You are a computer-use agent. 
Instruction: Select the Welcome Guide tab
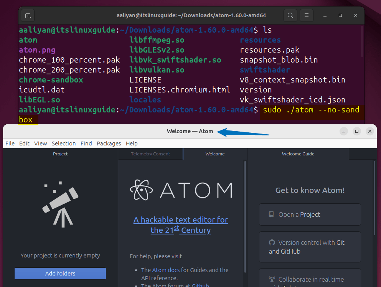[x=298, y=153]
